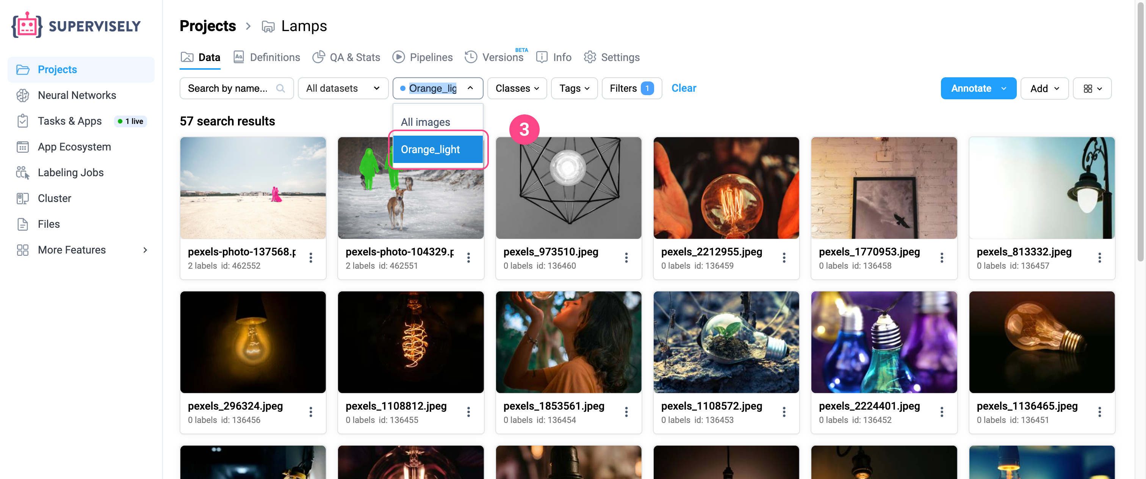Image resolution: width=1146 pixels, height=479 pixels.
Task: Select All images option
Action: [x=438, y=122]
